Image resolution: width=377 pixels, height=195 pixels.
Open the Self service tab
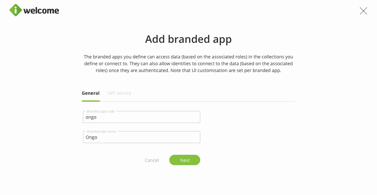click(119, 93)
